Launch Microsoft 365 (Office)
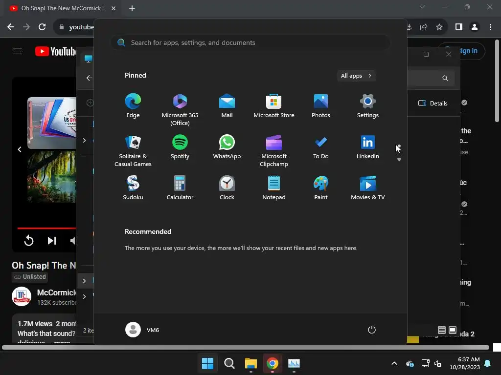The image size is (501, 375). [180, 110]
